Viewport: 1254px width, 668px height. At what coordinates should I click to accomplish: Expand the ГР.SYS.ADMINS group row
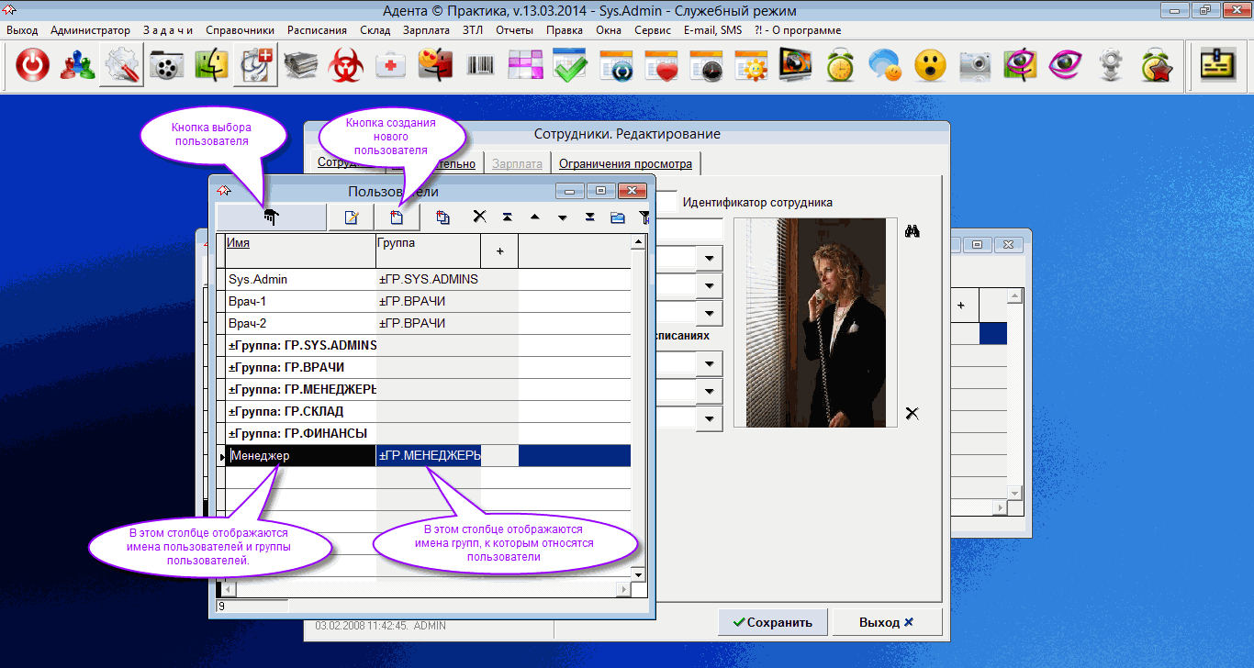pos(302,346)
